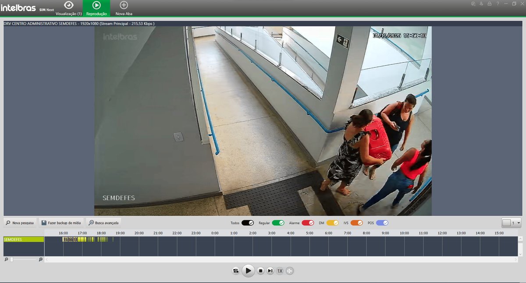Open the screen layout dropdown
526x283 pixels.
click(512, 223)
